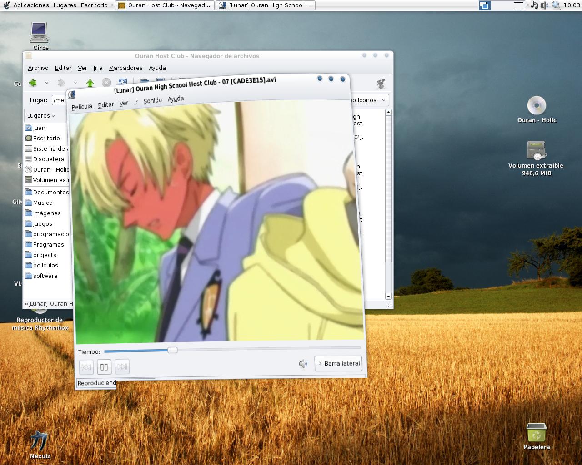Viewport: 582px width, 465px height.
Task: Open the Ir menu in the player
Action: 135,102
